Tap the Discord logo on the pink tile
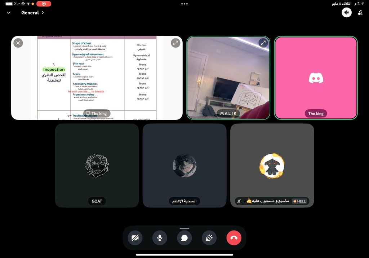369x258 pixels. (x=316, y=78)
